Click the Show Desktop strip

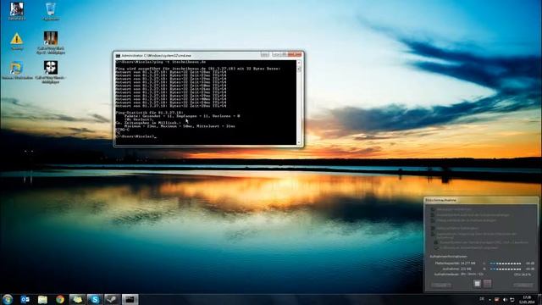point(539,299)
